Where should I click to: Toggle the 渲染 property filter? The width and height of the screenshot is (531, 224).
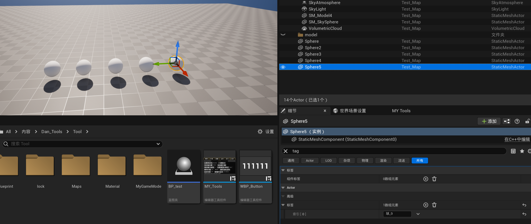tap(383, 161)
